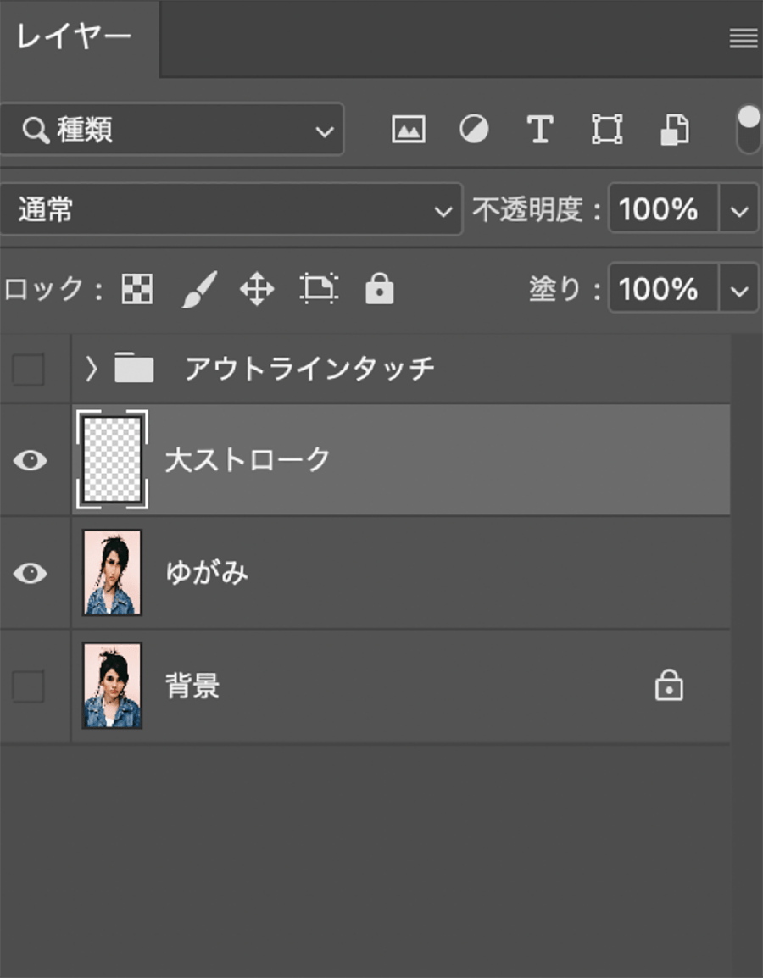Prevent artboard auto-nesting lock icon

[x=319, y=289]
